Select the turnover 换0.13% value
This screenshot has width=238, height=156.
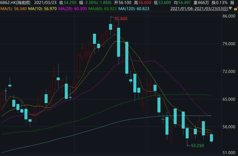(220, 3)
